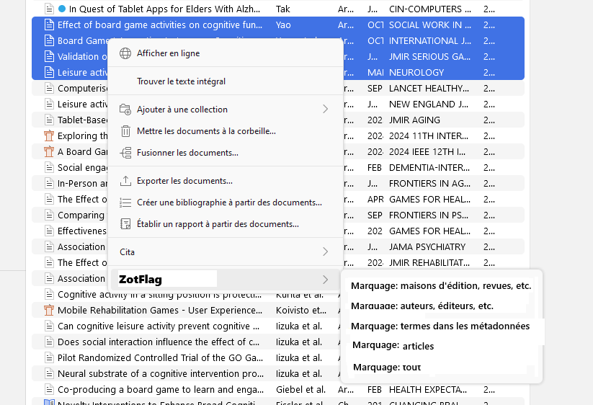Click the document icon beside Neural substrate of a cognitive
Viewport: 593px width, 405px height.
coord(49,373)
